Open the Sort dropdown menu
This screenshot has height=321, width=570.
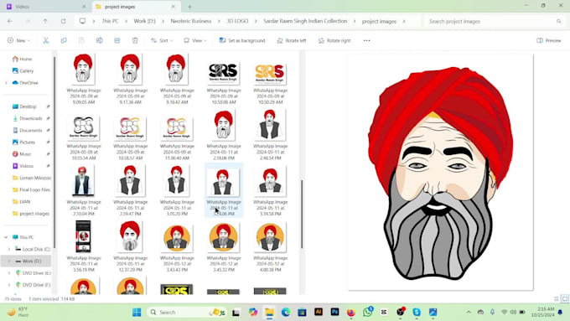(162, 40)
